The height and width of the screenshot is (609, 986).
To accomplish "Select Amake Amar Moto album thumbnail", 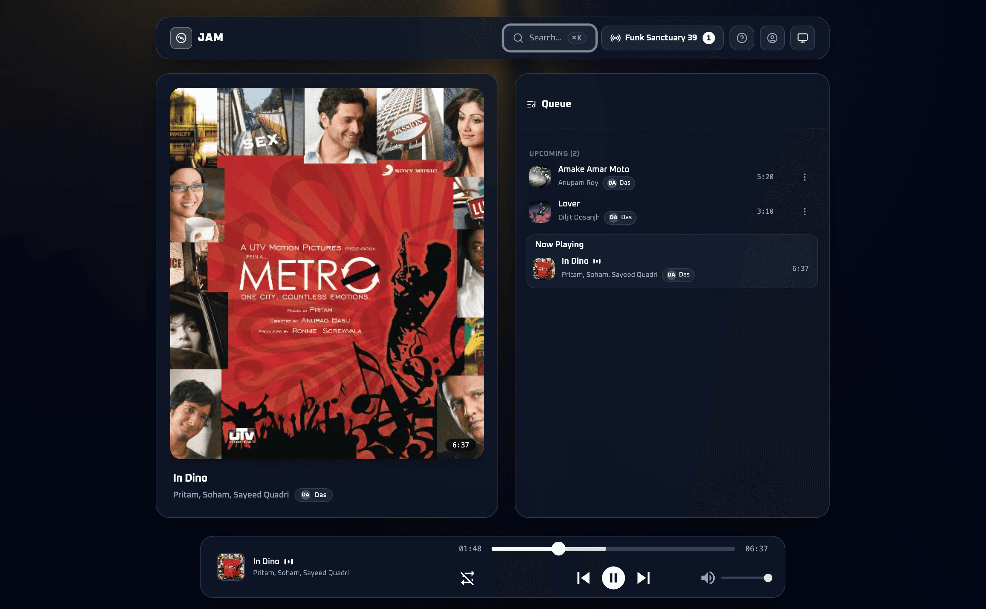I will (540, 177).
